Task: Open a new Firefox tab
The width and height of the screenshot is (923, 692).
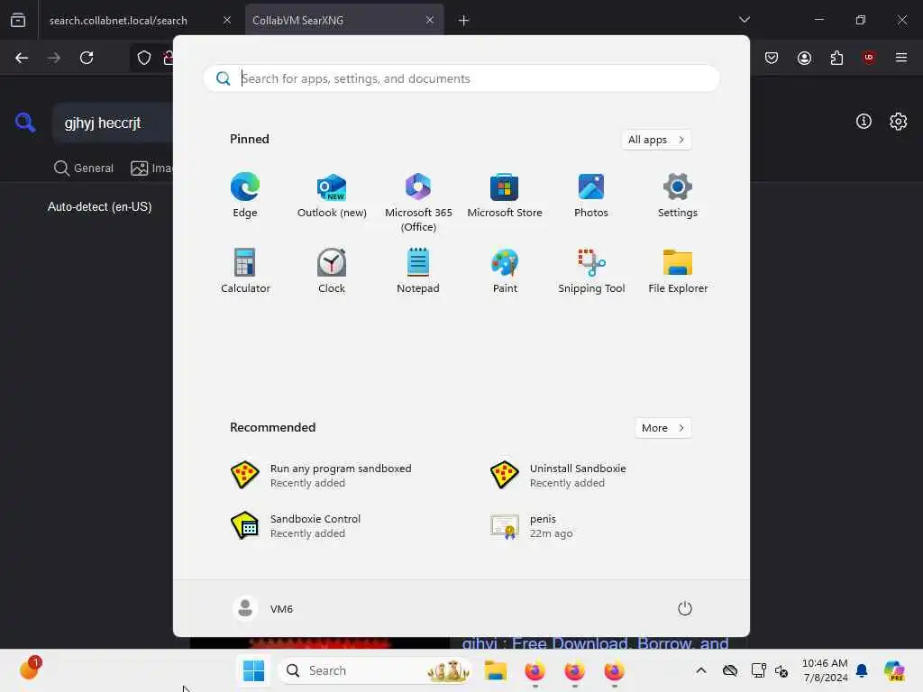Action: click(463, 21)
